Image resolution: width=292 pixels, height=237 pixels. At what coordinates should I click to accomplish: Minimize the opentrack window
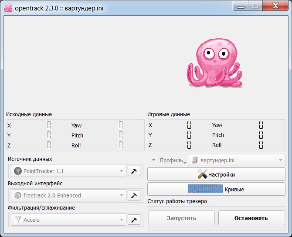(x=241, y=6)
